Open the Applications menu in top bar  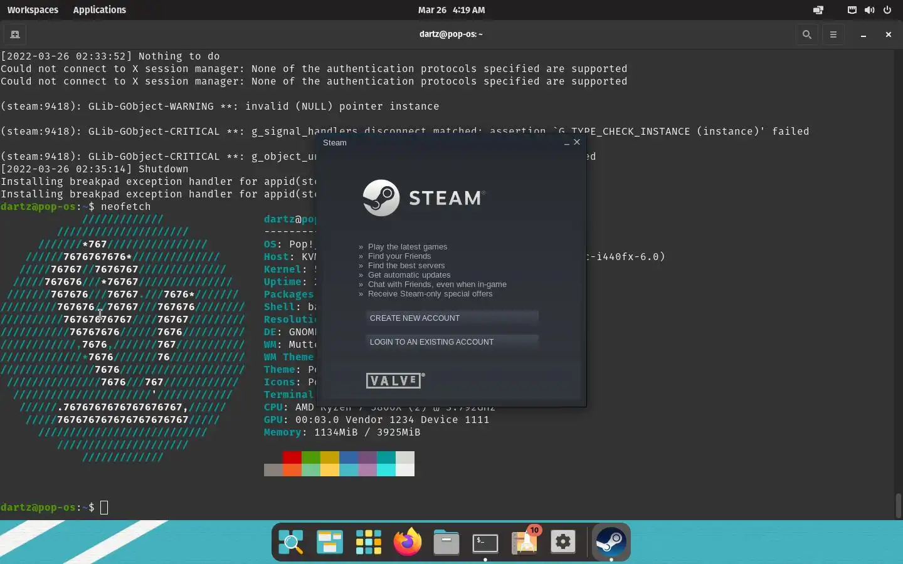[99, 10]
